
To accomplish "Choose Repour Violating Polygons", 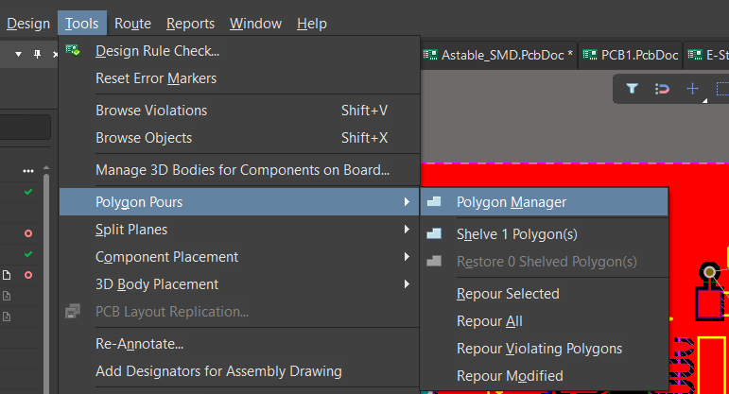I will click(545, 348).
